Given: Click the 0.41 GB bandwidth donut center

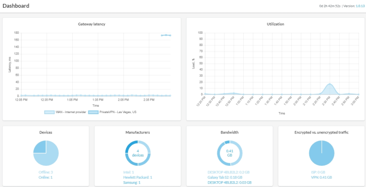Looking at the screenshot, I should 230,153.
